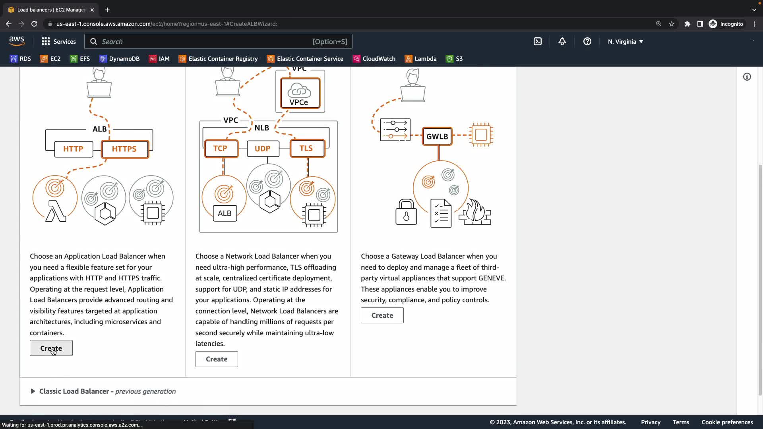Bookmark this page with star icon

[x=671, y=24]
